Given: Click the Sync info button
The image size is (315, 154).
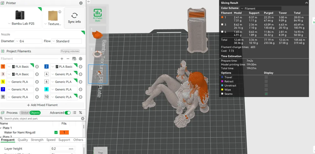Looking at the screenshot, I should coord(74,18).
